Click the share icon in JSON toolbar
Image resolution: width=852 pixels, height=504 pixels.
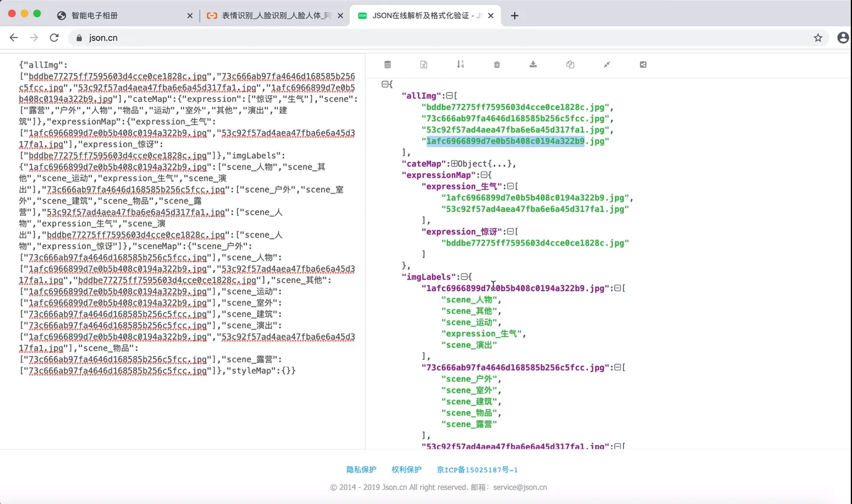[643, 64]
